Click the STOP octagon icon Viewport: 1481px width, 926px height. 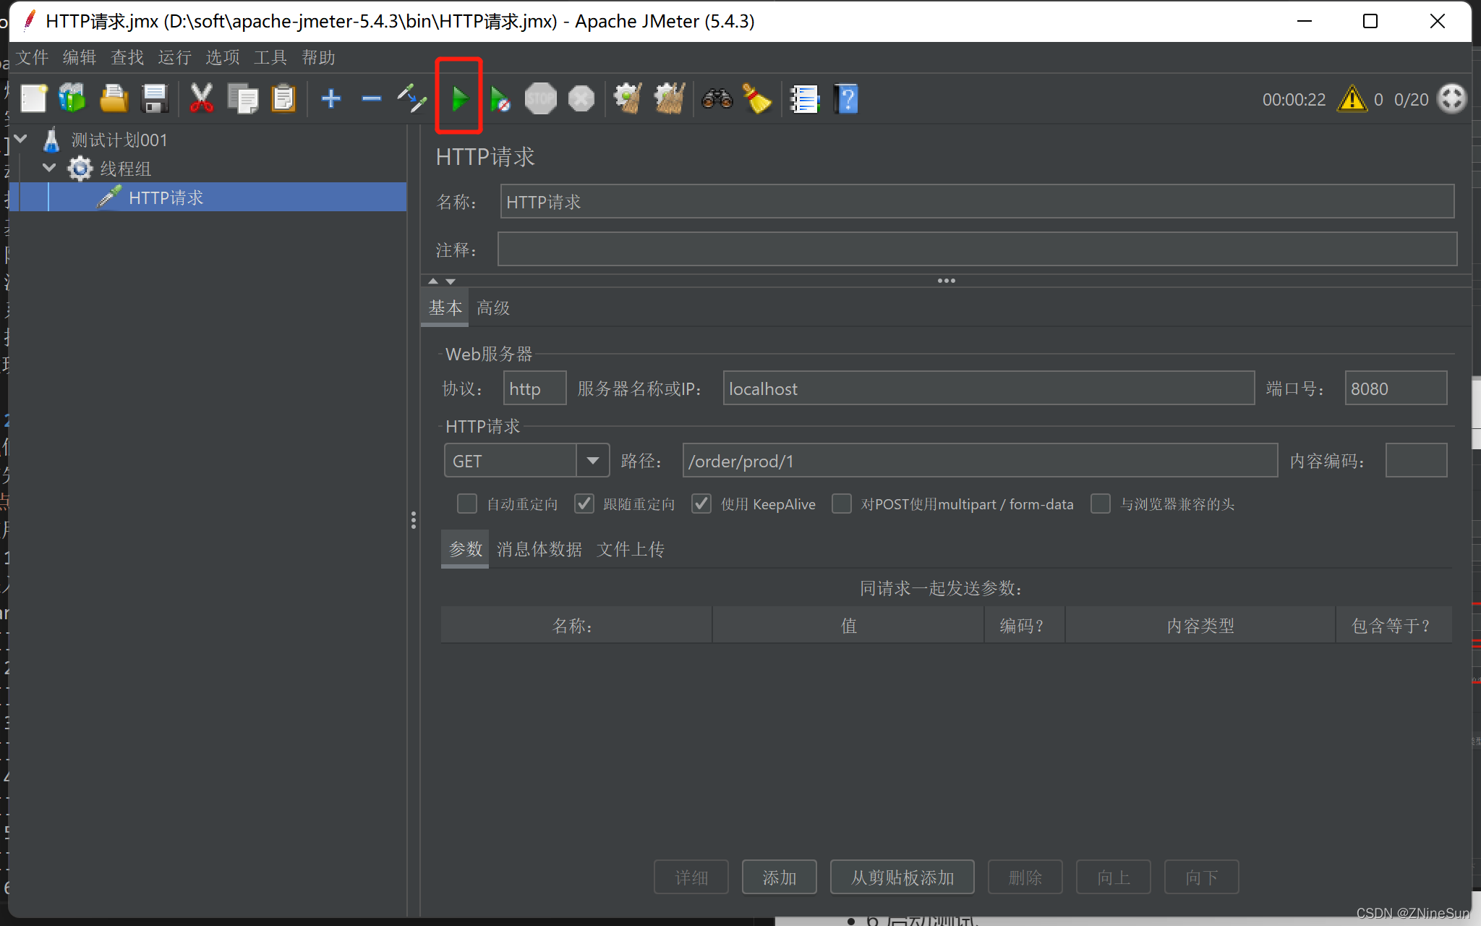pyautogui.click(x=540, y=98)
